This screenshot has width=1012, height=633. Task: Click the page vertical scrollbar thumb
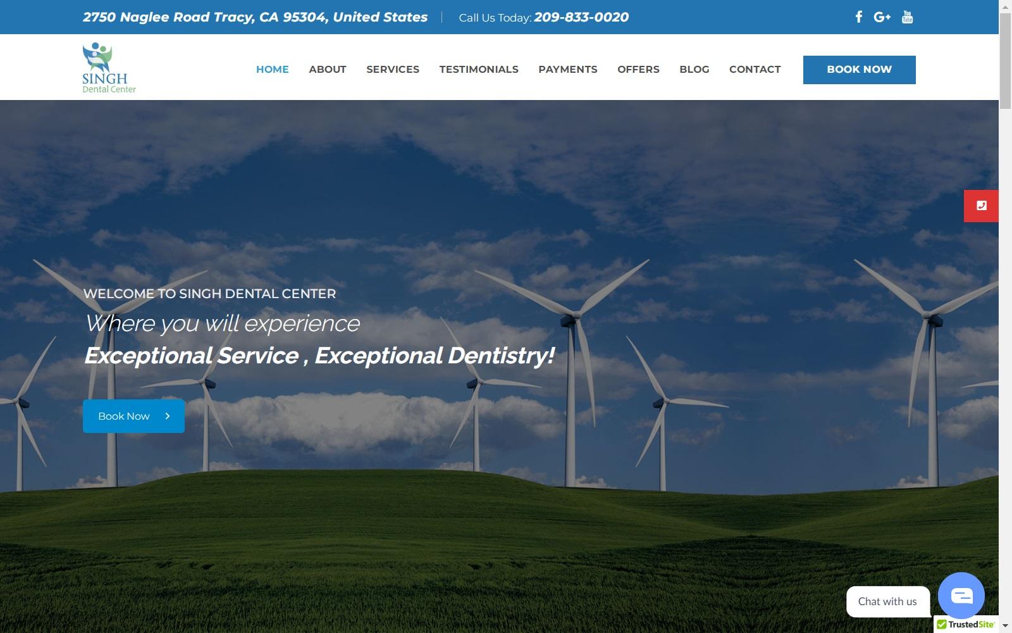(x=1005, y=60)
